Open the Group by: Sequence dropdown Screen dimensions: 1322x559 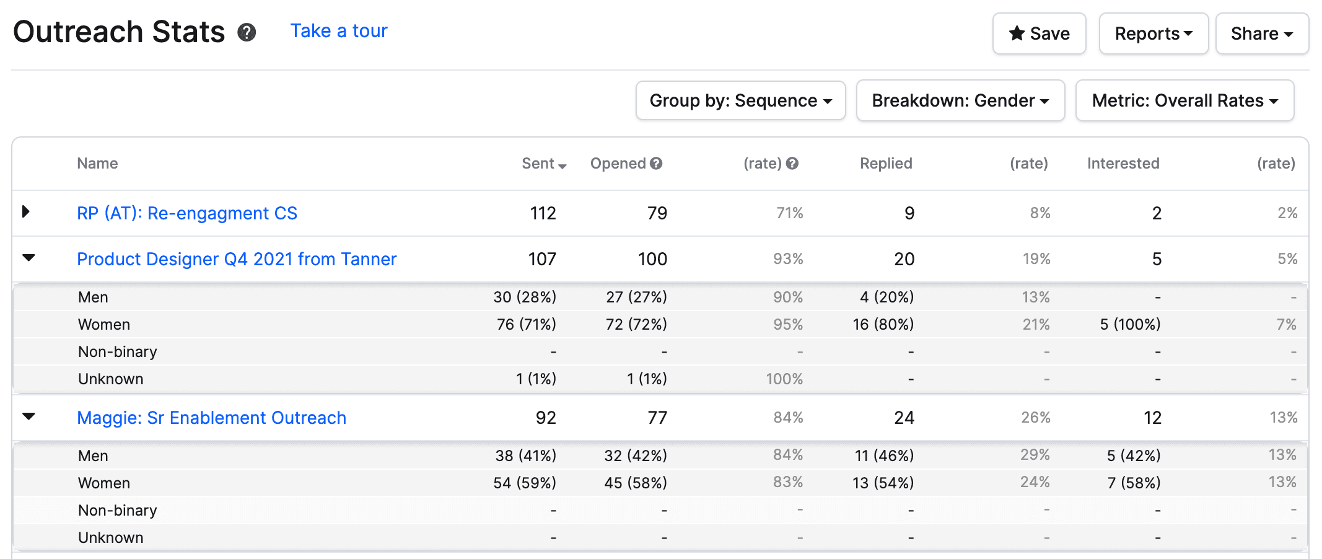740,100
